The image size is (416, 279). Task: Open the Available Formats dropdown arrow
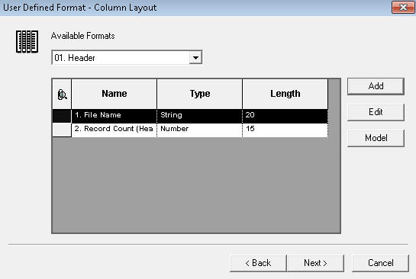pyautogui.click(x=195, y=57)
